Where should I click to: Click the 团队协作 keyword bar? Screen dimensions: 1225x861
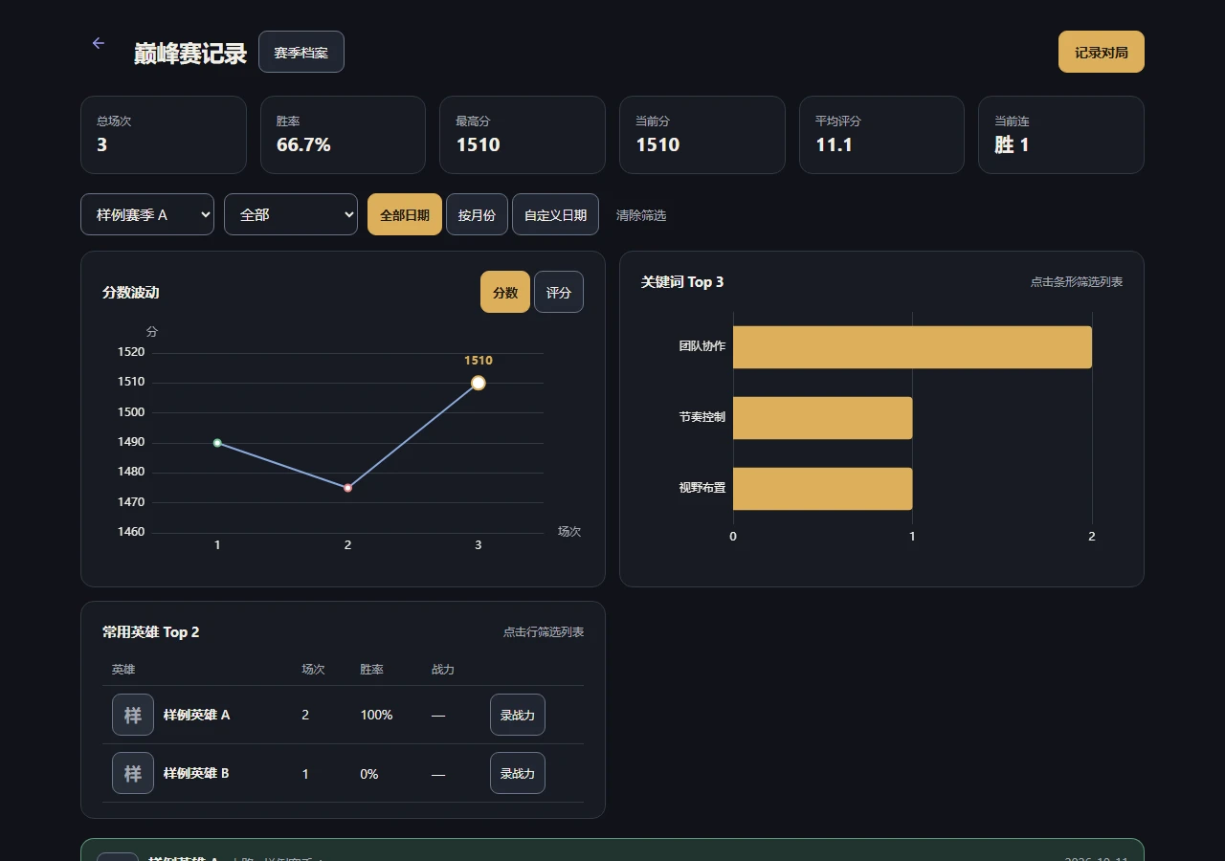click(x=912, y=346)
